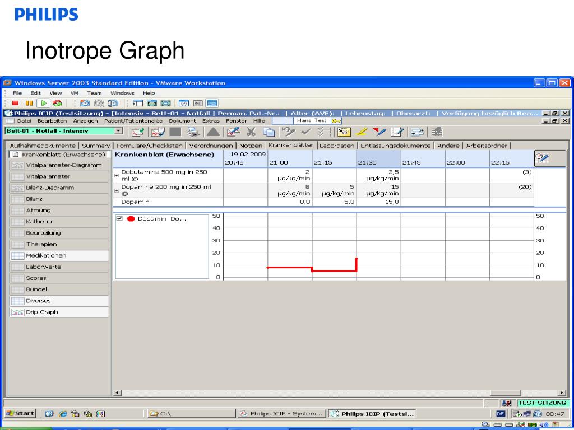
Task: Click the red Dopamin legend color dot
Action: click(131, 219)
